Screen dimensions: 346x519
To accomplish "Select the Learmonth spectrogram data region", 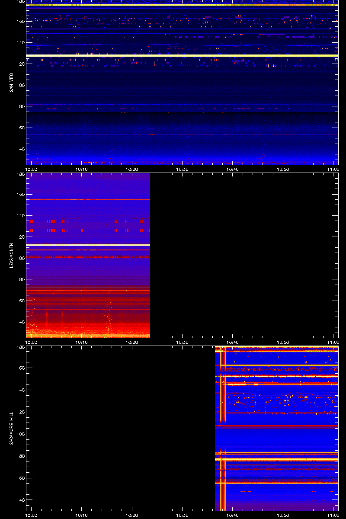I will 88,255.
